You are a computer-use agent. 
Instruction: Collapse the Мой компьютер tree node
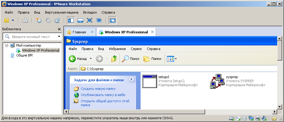(x=7, y=46)
